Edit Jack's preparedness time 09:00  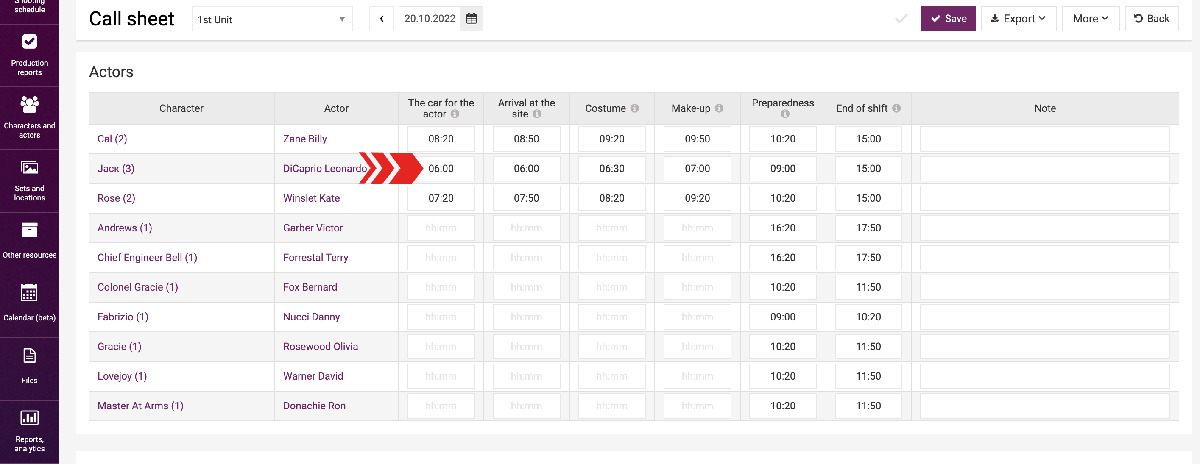click(783, 169)
